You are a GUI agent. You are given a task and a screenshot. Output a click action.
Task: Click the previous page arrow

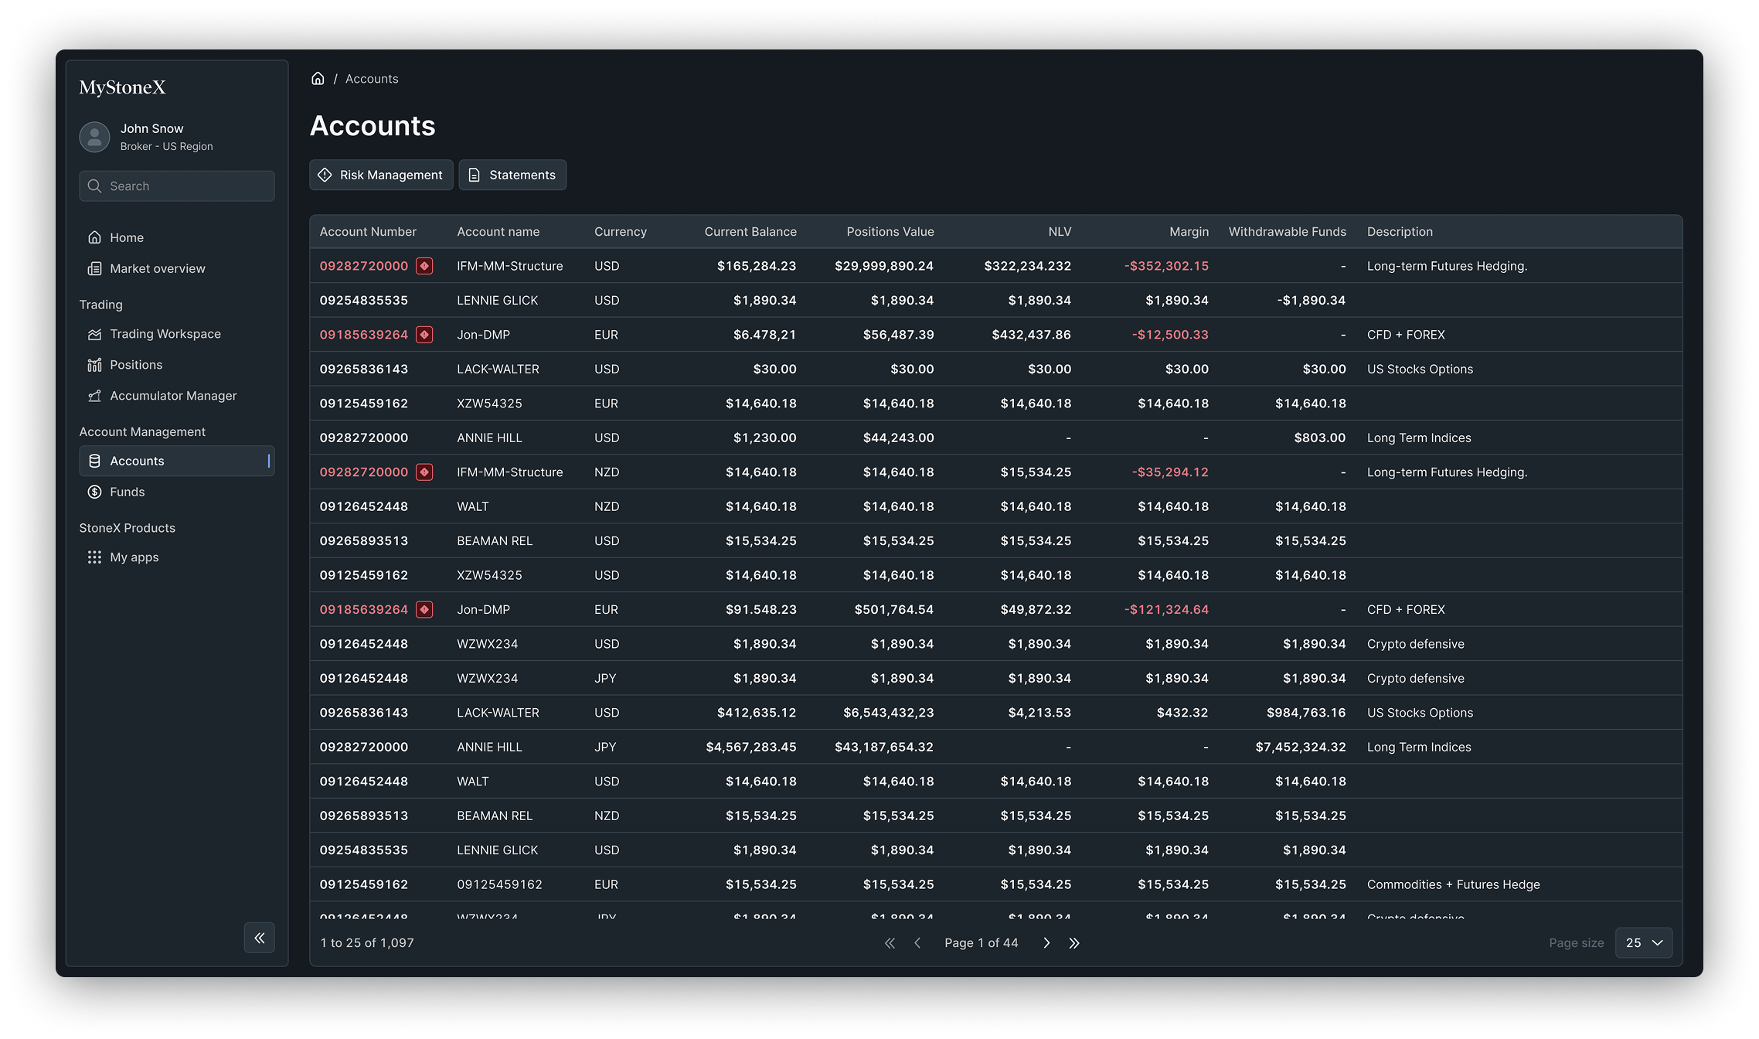[917, 943]
